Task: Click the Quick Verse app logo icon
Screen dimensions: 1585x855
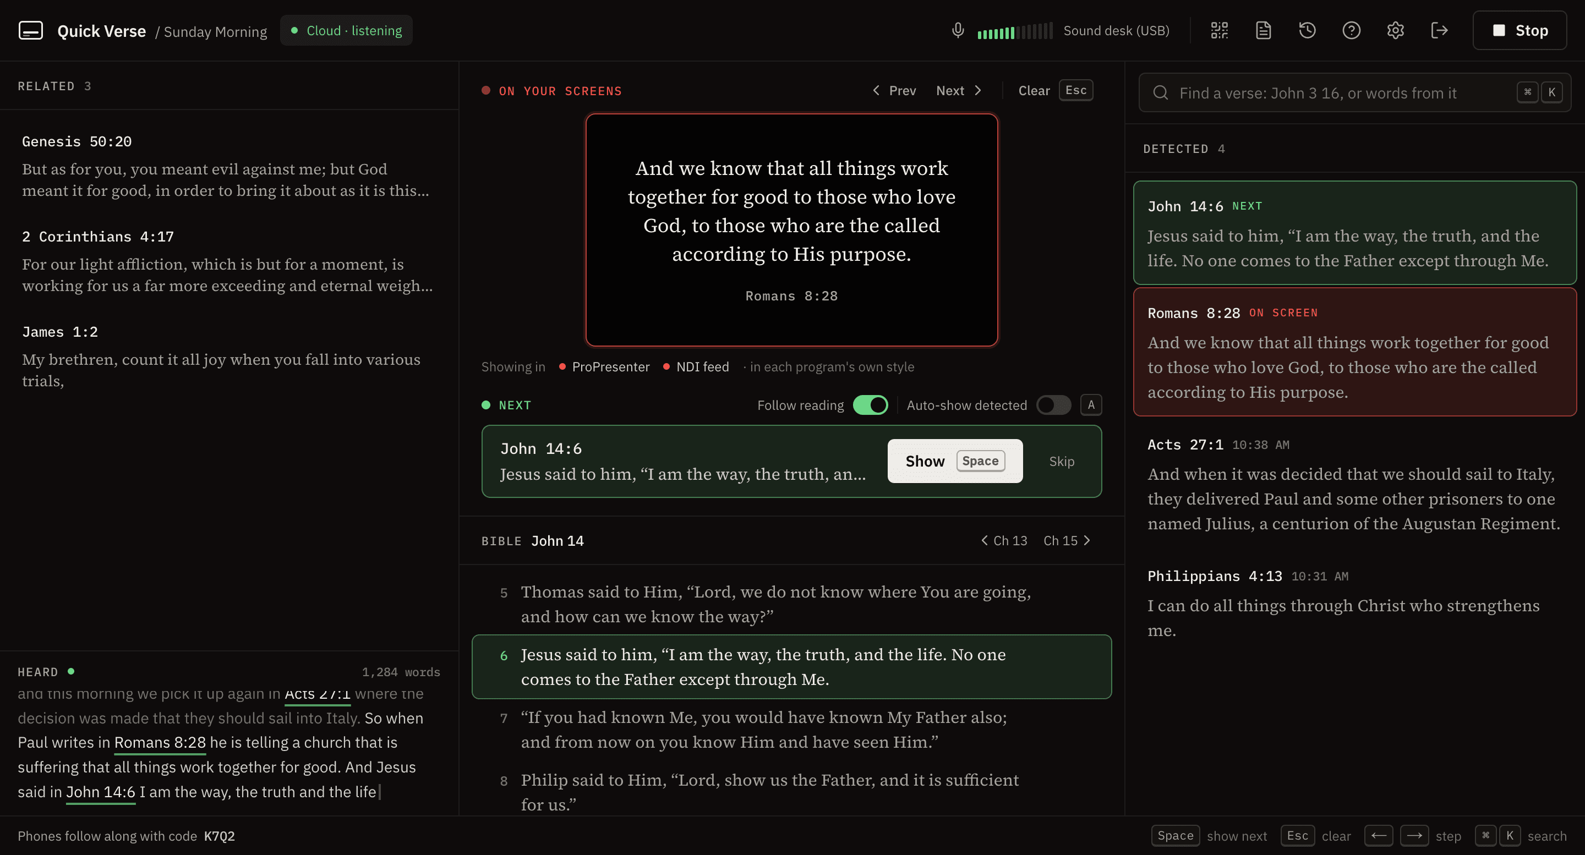Action: pyautogui.click(x=31, y=30)
